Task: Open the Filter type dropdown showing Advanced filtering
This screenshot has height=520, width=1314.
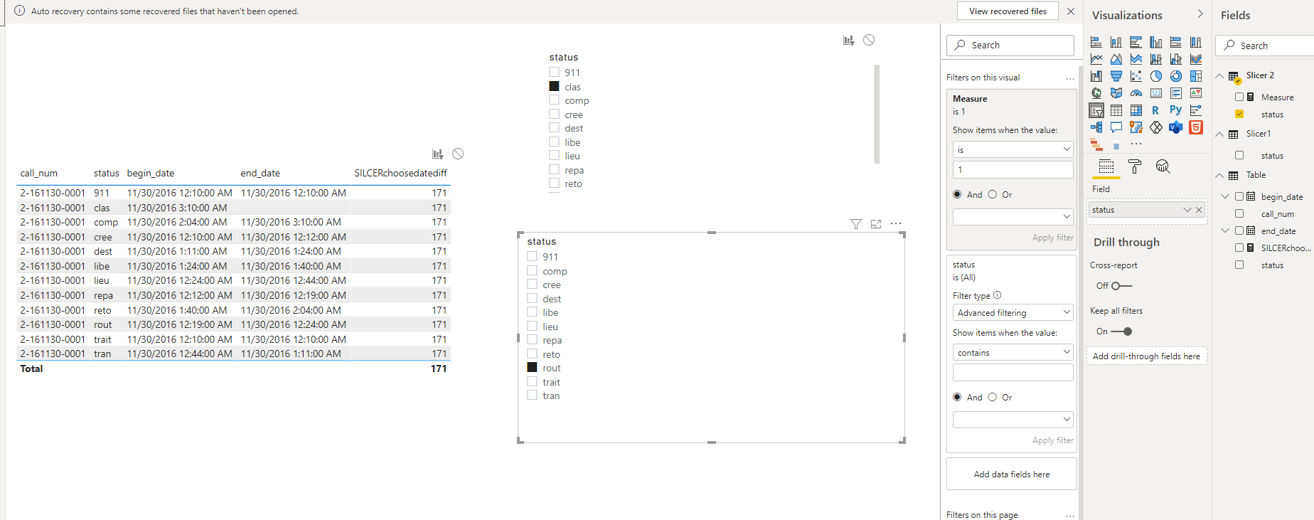Action: click(1013, 312)
